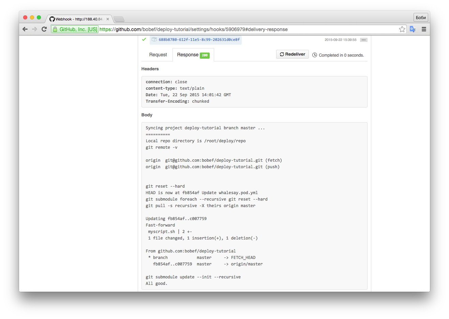
Task: Click the 'Fast-forward' line
Action: (160, 225)
